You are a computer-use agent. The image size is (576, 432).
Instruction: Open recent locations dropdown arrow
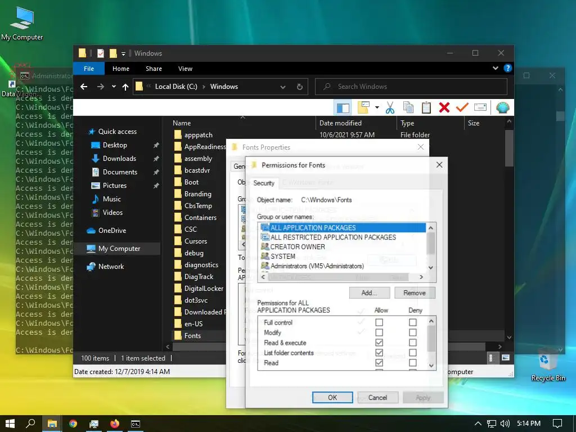pyautogui.click(x=114, y=87)
